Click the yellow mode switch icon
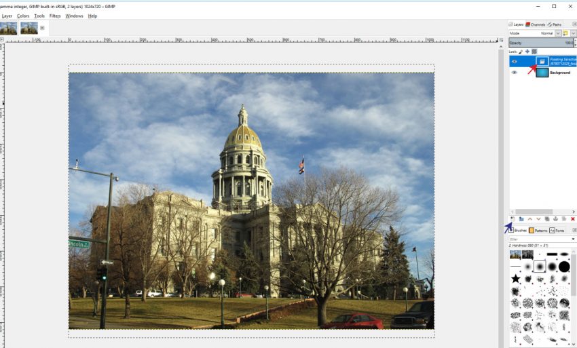This screenshot has width=577, height=348. pos(566,33)
